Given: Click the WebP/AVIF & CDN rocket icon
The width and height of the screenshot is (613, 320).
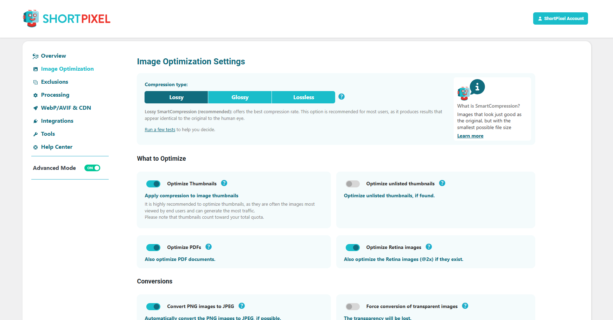Looking at the screenshot, I should pos(36,108).
